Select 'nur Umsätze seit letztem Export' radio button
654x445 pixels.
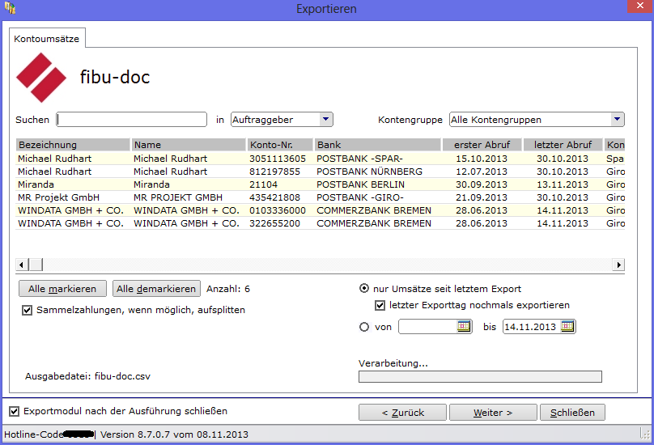pos(364,288)
